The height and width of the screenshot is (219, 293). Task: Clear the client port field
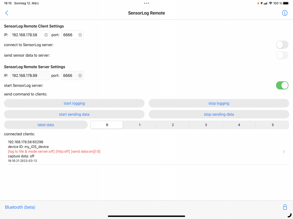80,35
